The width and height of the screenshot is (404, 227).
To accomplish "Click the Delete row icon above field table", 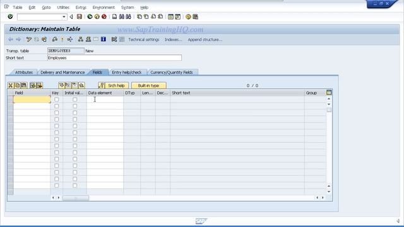I will 39,86.
